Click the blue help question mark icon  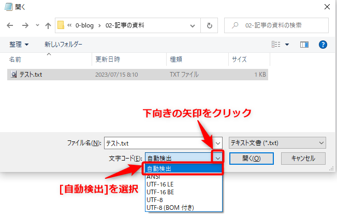click(323, 45)
